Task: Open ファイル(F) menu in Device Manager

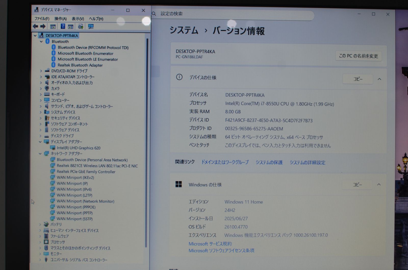Action: point(42,19)
